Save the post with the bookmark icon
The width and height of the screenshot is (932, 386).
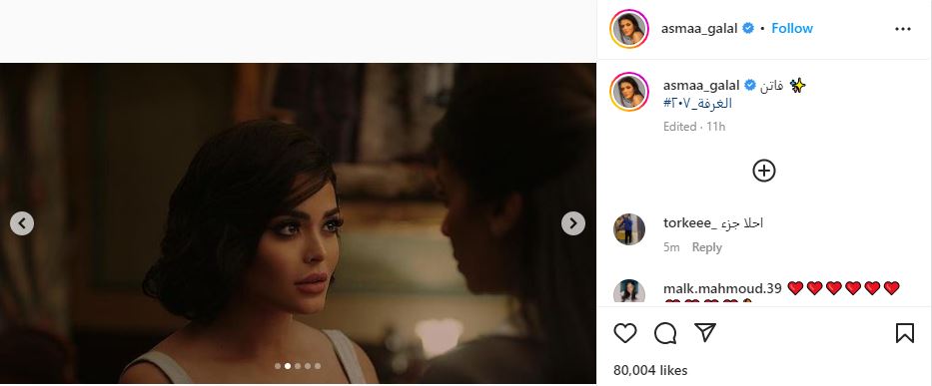(905, 333)
